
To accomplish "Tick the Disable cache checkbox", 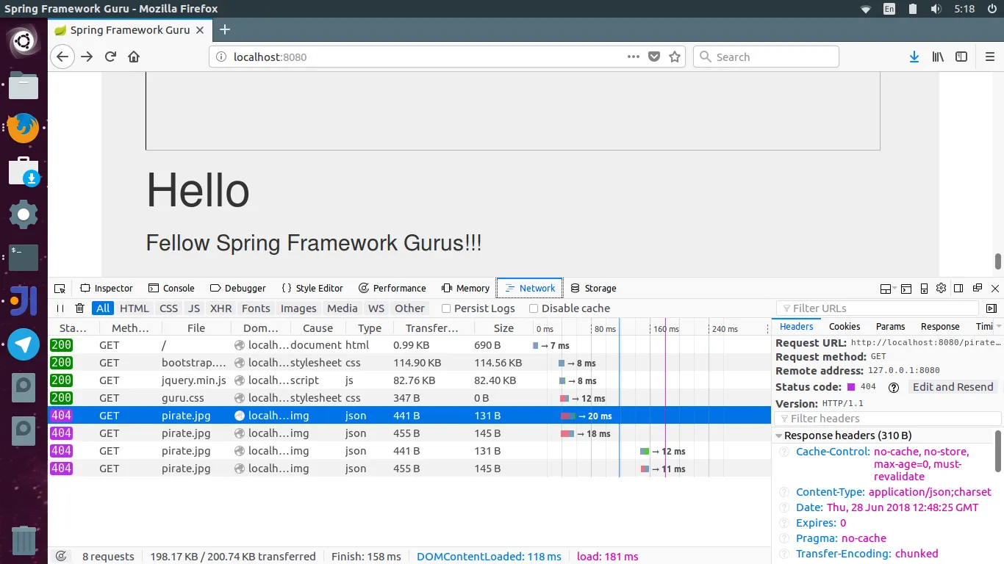I will 534,308.
